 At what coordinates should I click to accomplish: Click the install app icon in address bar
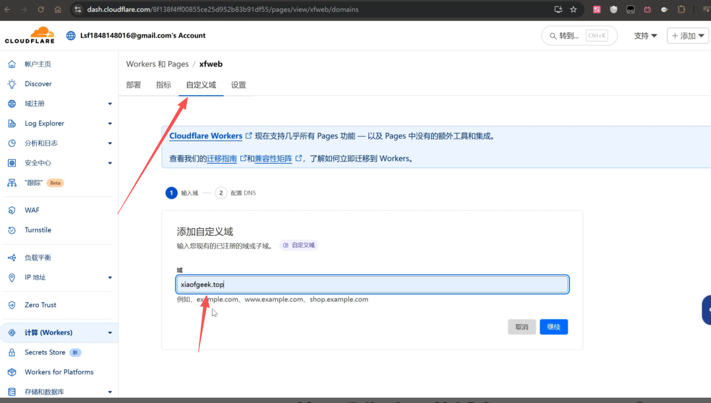[x=558, y=9]
